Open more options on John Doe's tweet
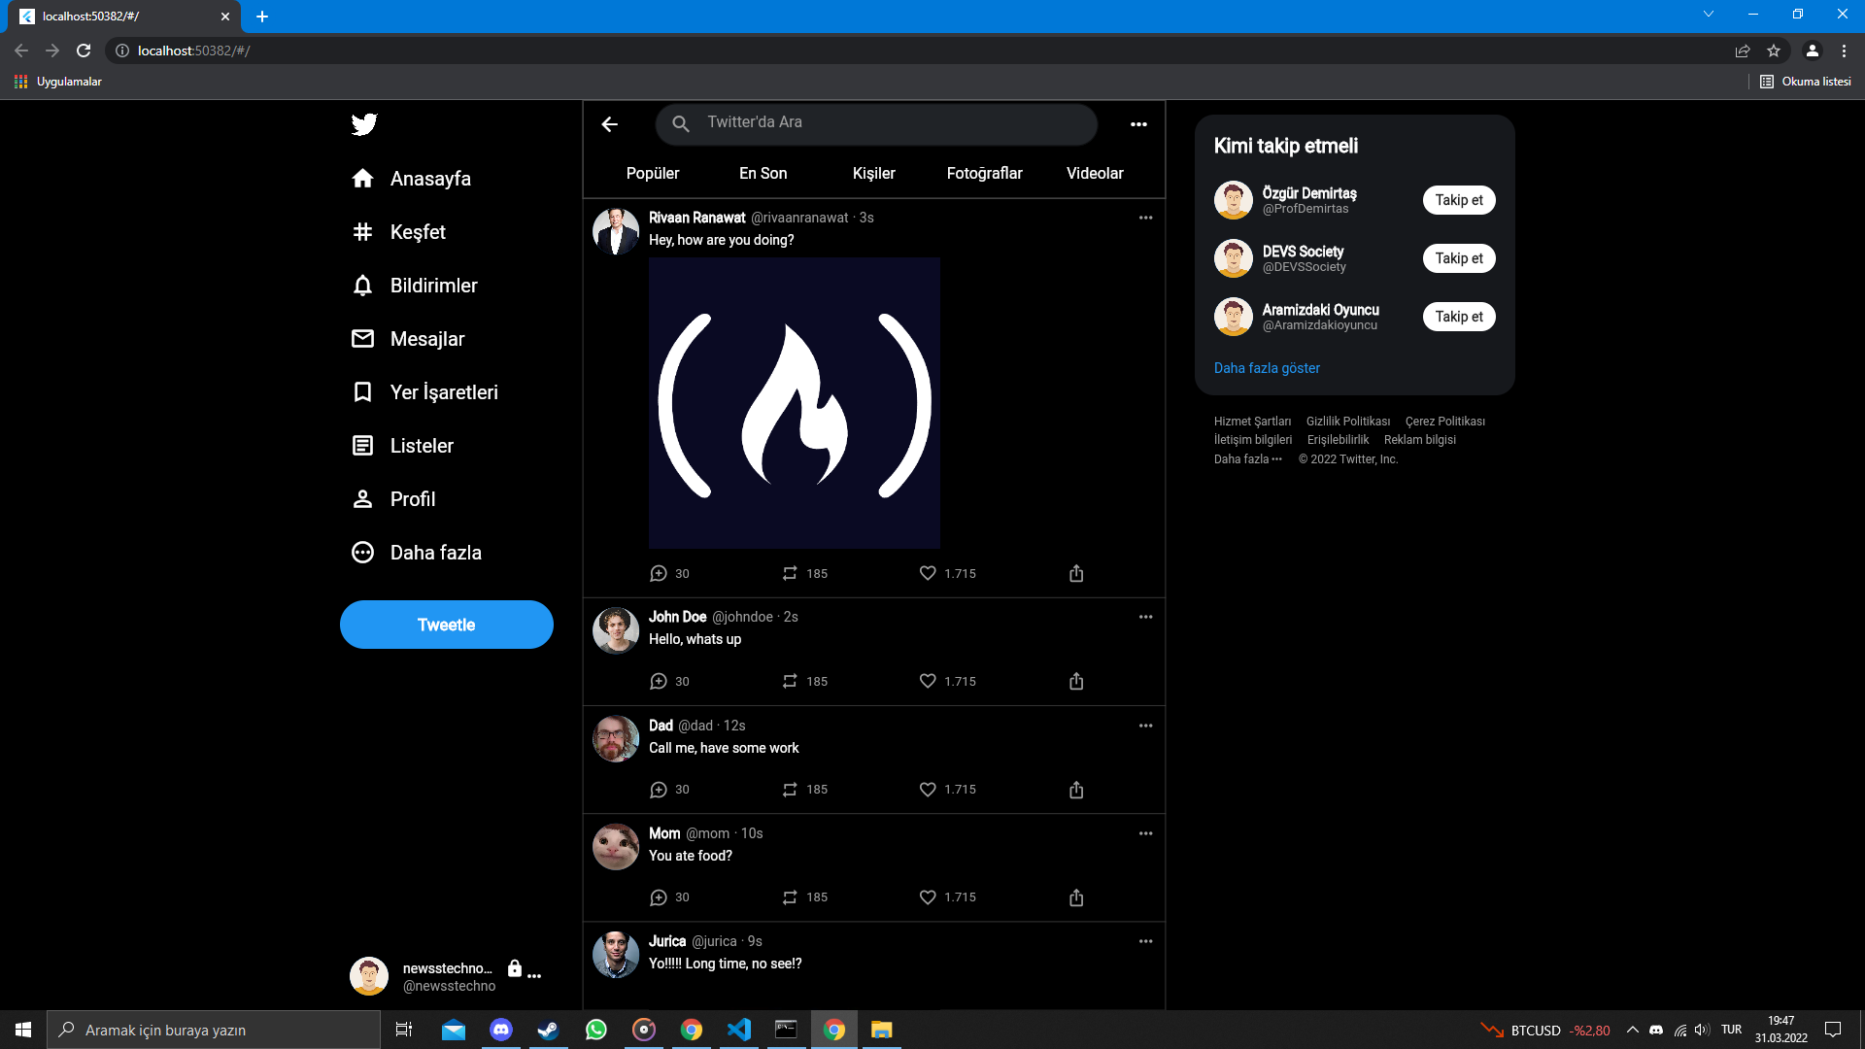Viewport: 1865px width, 1049px height. (1146, 617)
